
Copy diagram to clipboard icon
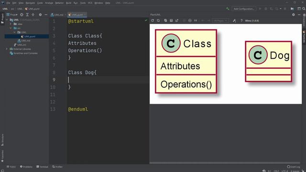(x=165, y=21)
